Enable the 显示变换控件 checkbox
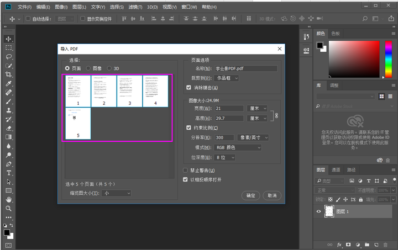Screen dimensions: 398x250 point(83,19)
